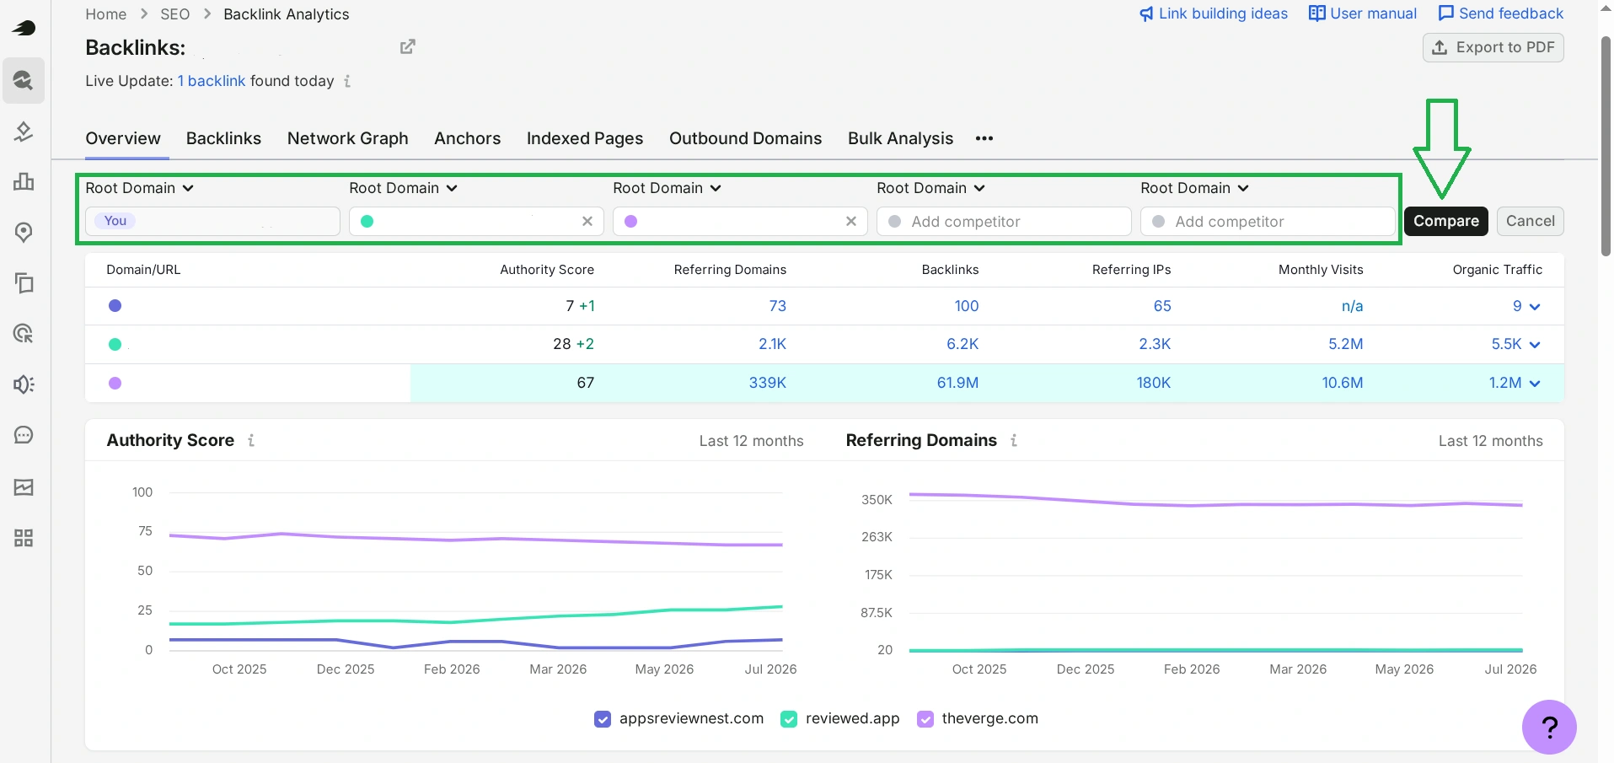Viewport: 1614px width, 763px height.
Task: Open the Link building ideas link
Action: 1214,13
